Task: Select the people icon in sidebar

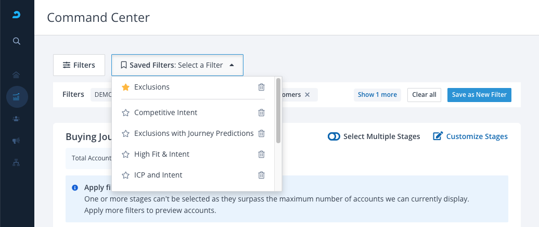Action: [x=17, y=119]
